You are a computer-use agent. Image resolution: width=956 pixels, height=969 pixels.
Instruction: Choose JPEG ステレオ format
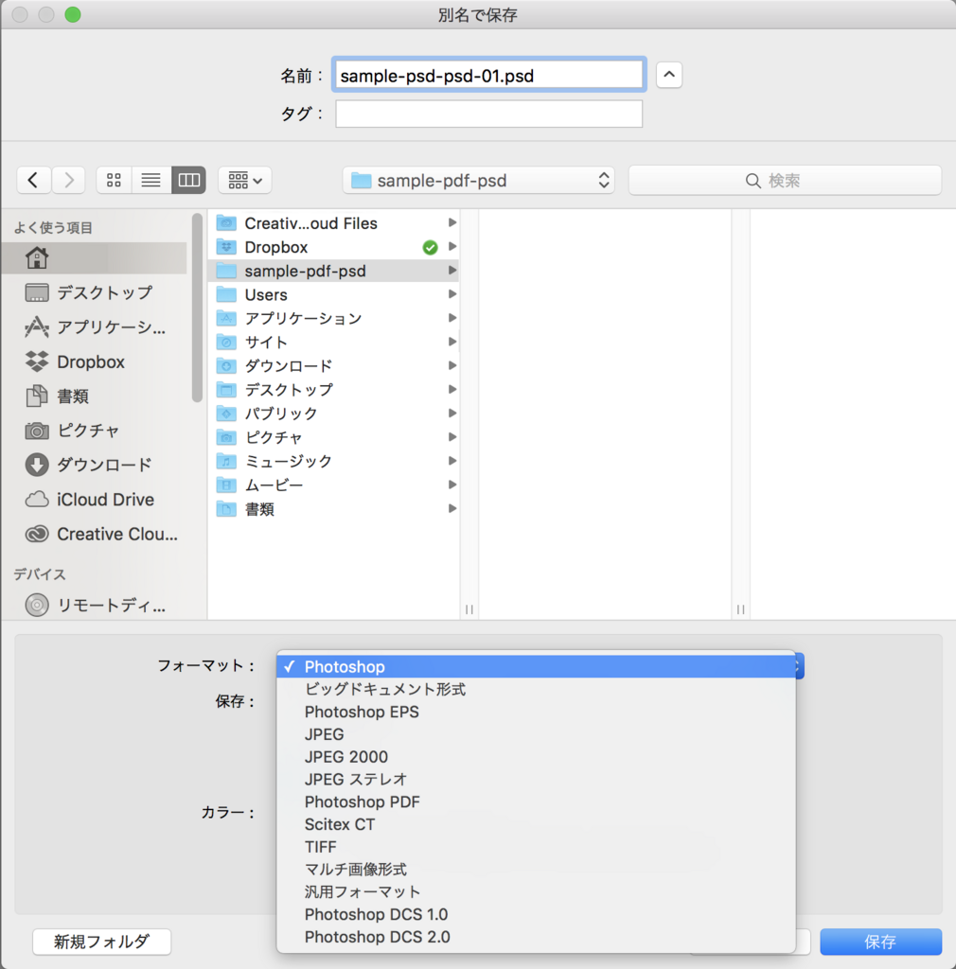pyautogui.click(x=537, y=780)
